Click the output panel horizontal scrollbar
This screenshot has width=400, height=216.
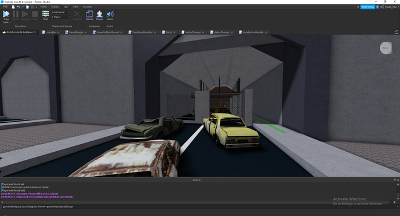(198, 202)
